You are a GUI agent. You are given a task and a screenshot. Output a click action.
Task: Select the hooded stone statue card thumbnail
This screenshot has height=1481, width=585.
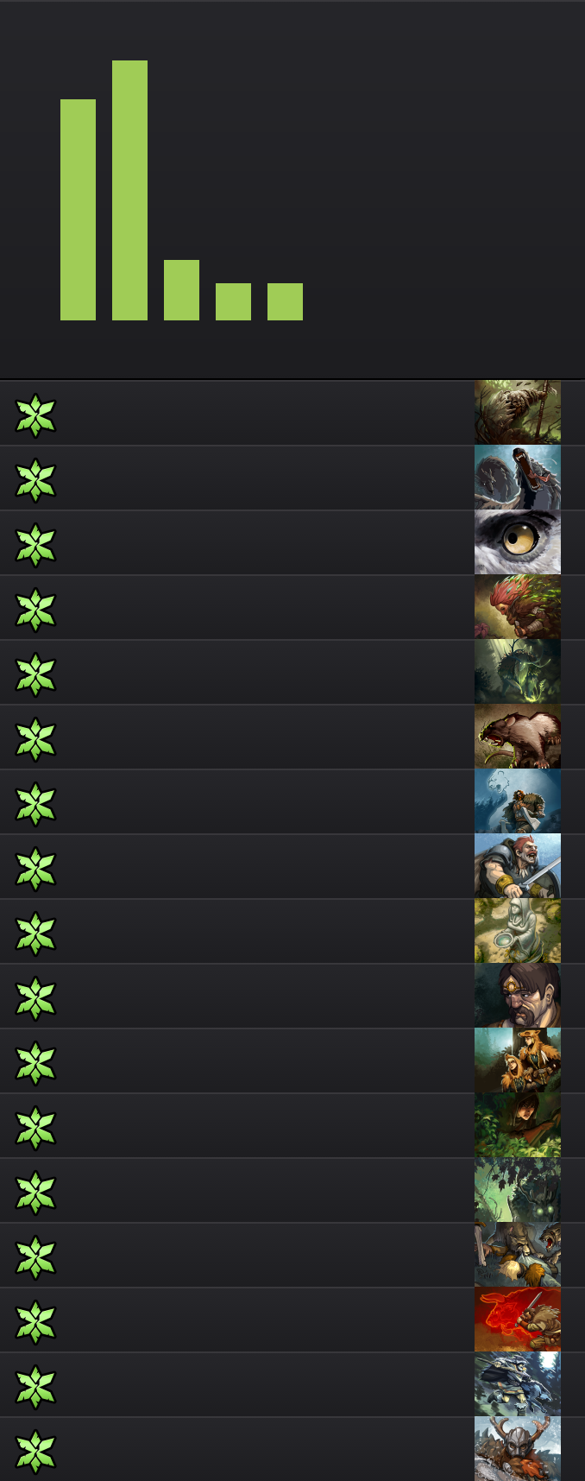[x=518, y=931]
